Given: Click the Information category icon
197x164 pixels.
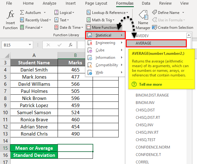Looking at the screenshot, I should click(90, 58).
